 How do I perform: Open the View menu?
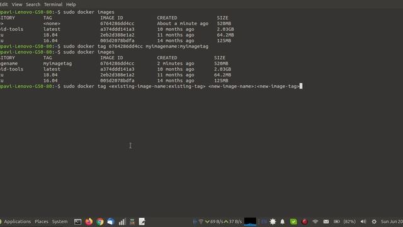[x=17, y=4]
